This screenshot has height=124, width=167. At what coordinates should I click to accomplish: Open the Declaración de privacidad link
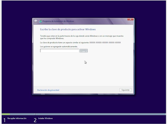[x=48, y=90]
